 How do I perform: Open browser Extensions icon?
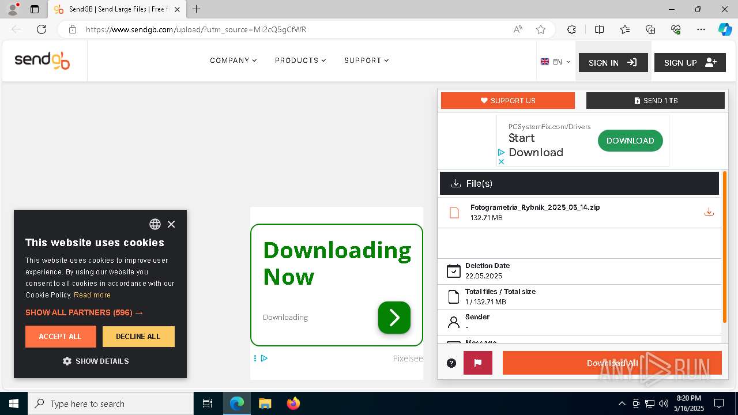click(x=571, y=29)
